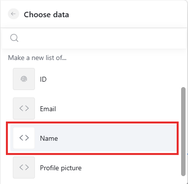Select the Profile picture text label
The width and height of the screenshot is (188, 184).
[61, 168]
